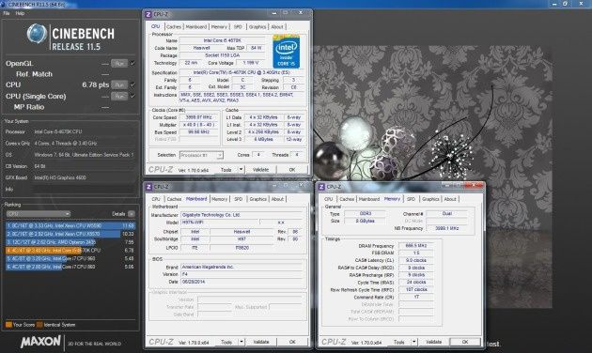Click the DRAM Frequency value
The height and width of the screenshot is (353, 592).
pos(416,246)
